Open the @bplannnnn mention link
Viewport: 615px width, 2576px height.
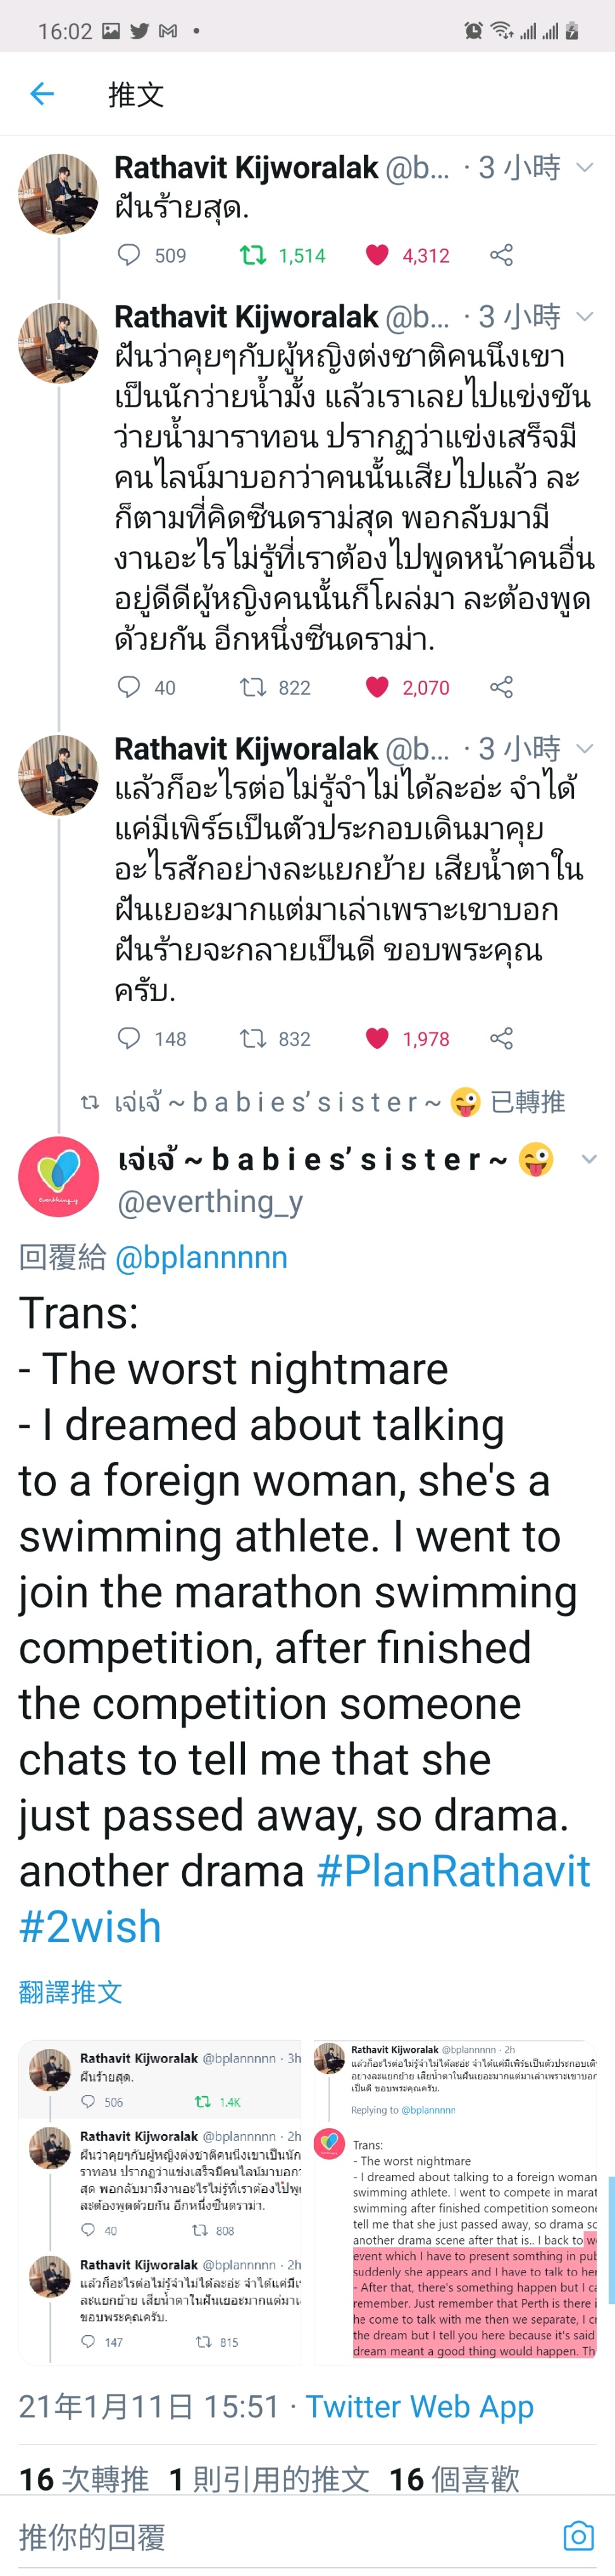(x=201, y=1257)
